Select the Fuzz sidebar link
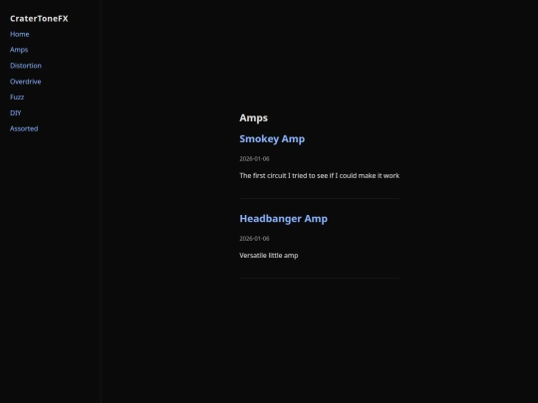 (x=17, y=97)
